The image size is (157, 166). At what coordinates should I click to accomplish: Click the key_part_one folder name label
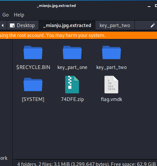click(x=72, y=67)
